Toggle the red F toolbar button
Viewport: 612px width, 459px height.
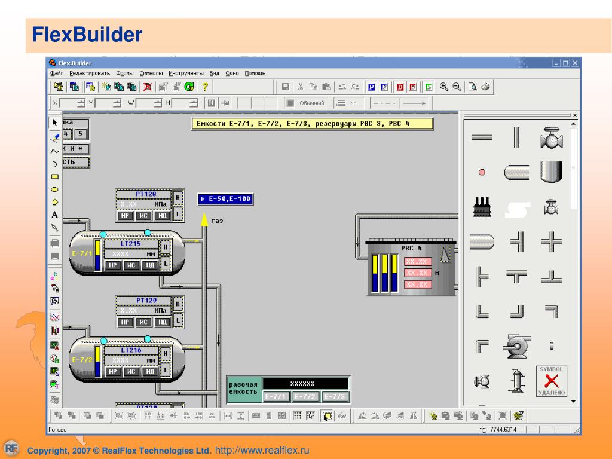click(x=413, y=87)
